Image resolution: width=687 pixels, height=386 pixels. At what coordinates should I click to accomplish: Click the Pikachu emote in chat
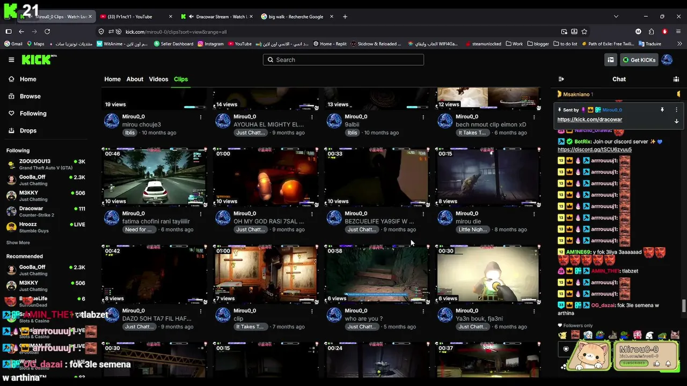click(562, 336)
